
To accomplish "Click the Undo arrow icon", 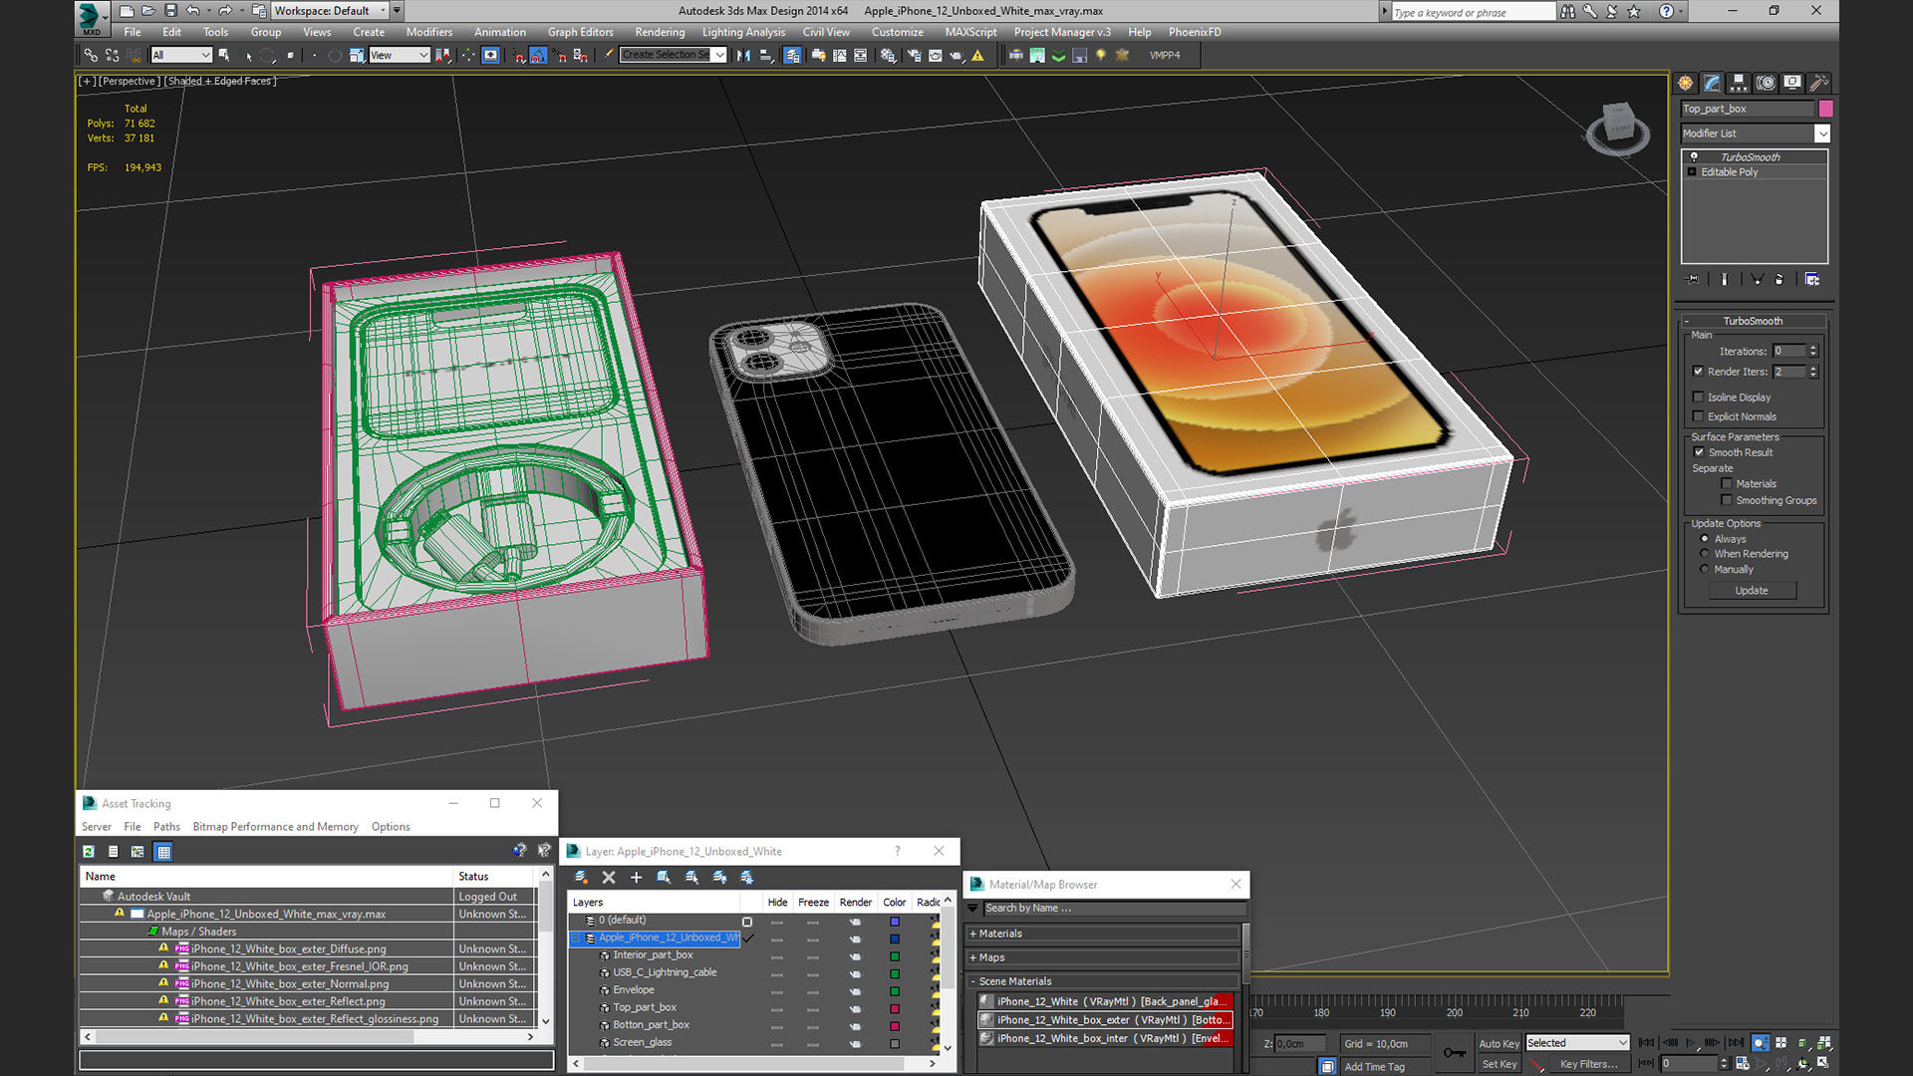I will 193,11.
